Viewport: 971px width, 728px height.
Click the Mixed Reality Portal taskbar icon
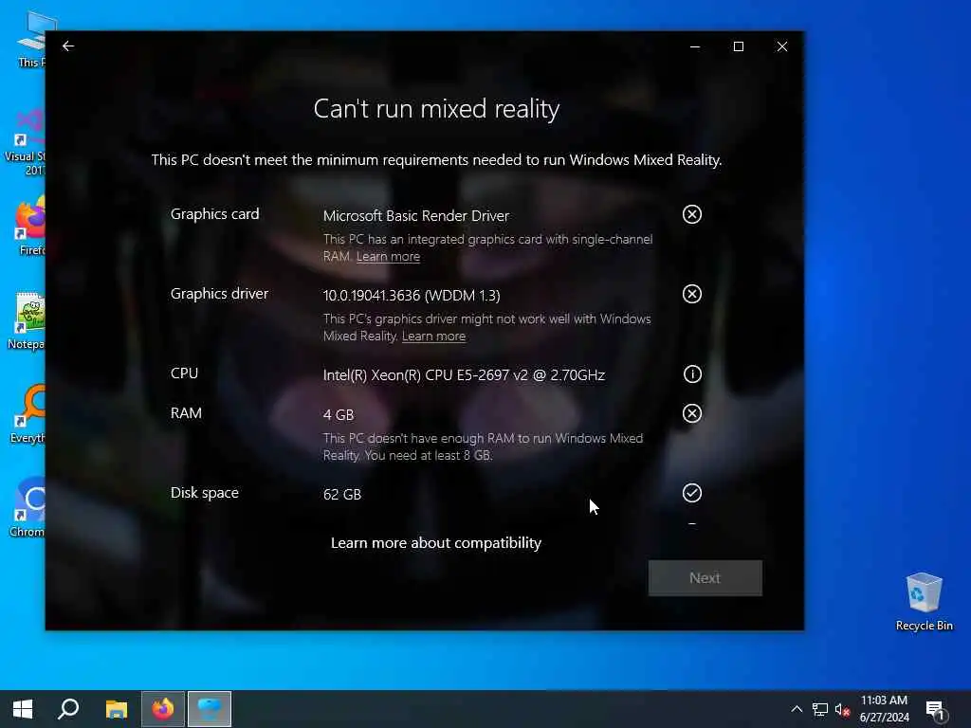click(x=210, y=709)
